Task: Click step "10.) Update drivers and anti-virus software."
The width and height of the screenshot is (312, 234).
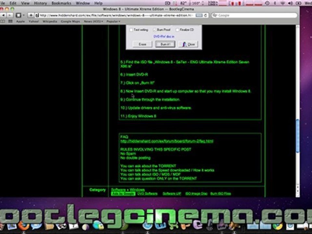Action: point(156,108)
